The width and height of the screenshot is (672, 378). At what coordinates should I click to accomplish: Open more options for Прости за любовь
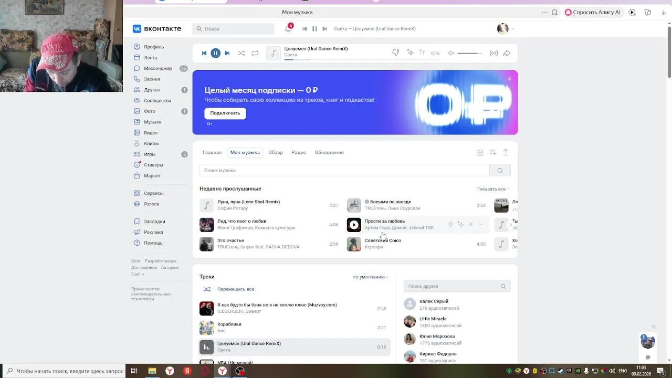click(x=480, y=225)
